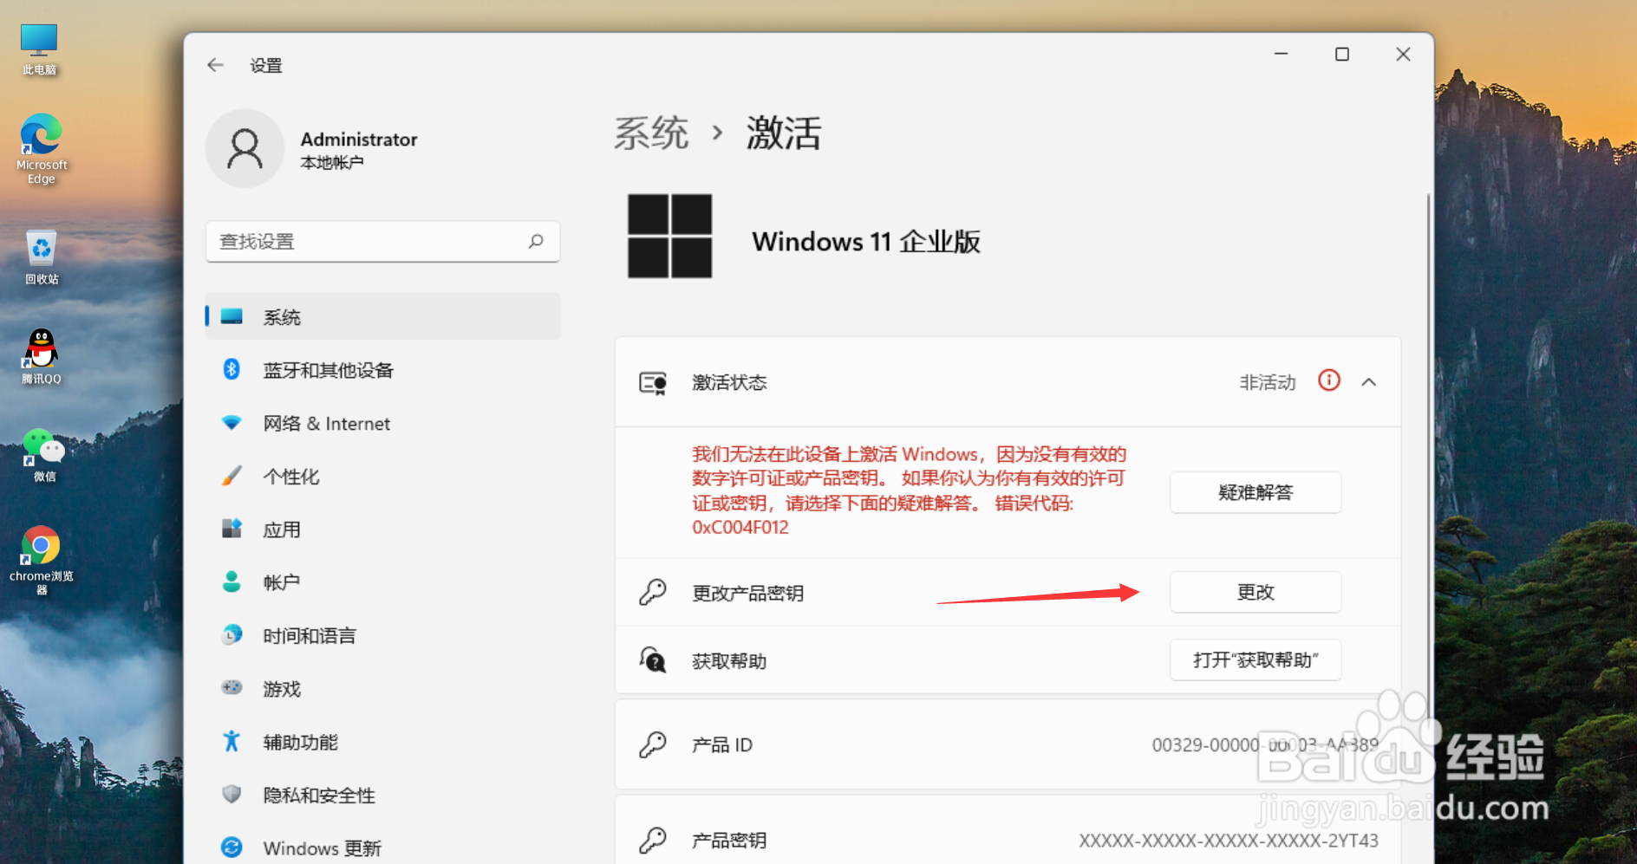
Task: Click the 疑难解答 button
Action: 1255,492
